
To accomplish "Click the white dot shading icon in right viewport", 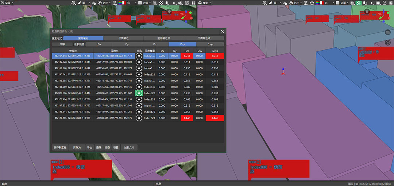I will (x=371, y=3).
